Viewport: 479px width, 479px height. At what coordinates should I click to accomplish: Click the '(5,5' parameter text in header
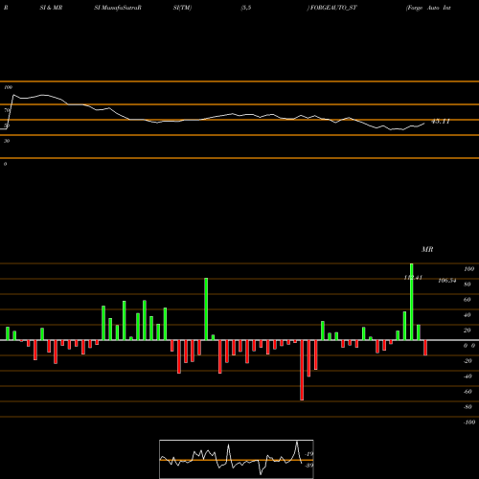click(x=246, y=8)
